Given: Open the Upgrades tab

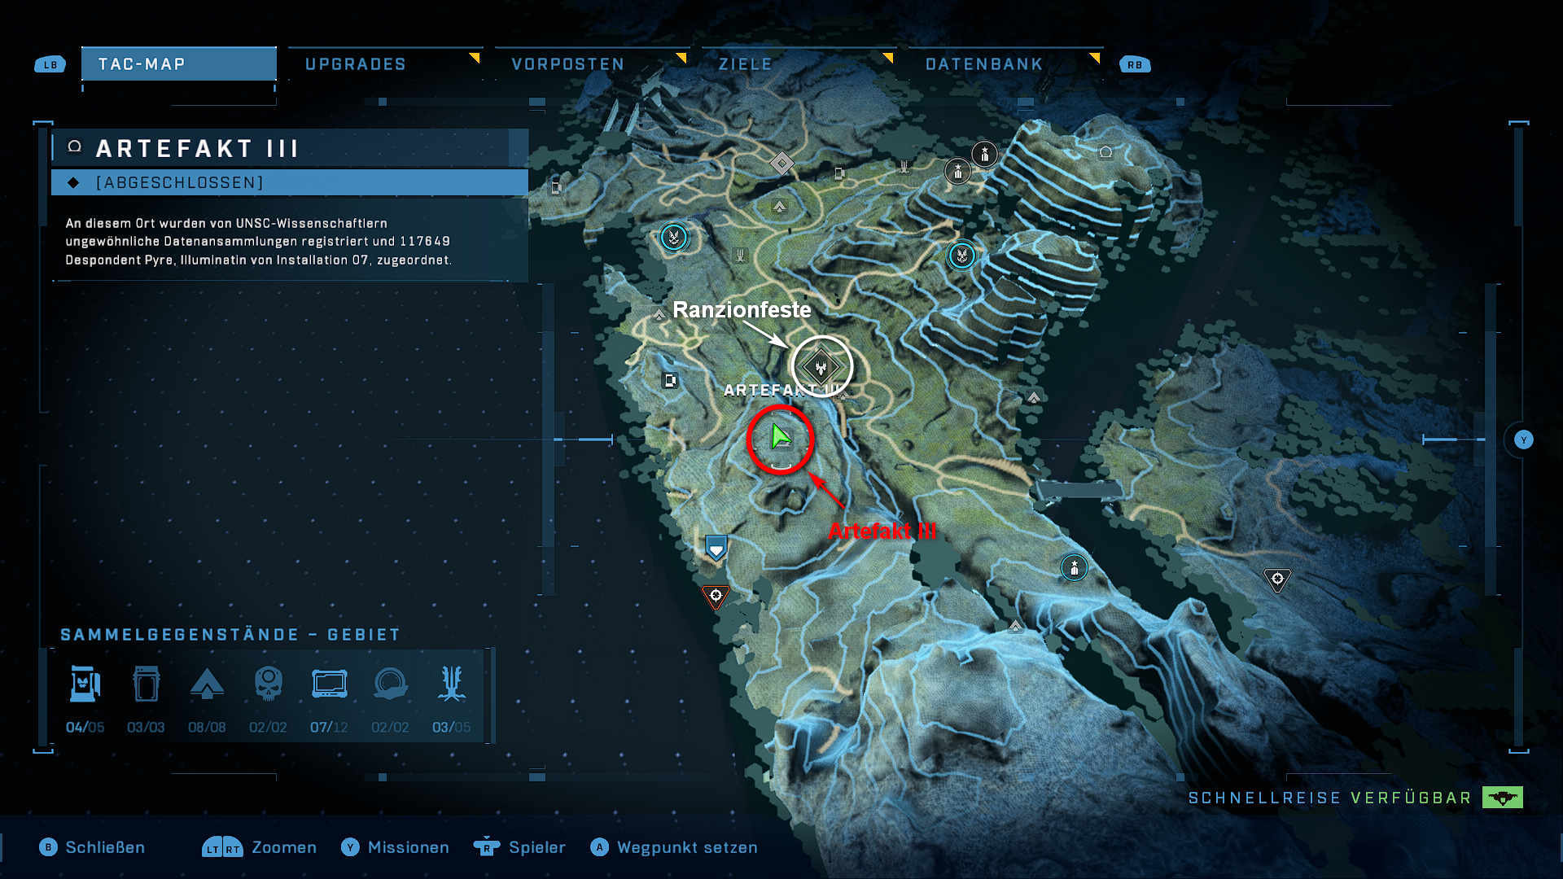Looking at the screenshot, I should (x=355, y=64).
